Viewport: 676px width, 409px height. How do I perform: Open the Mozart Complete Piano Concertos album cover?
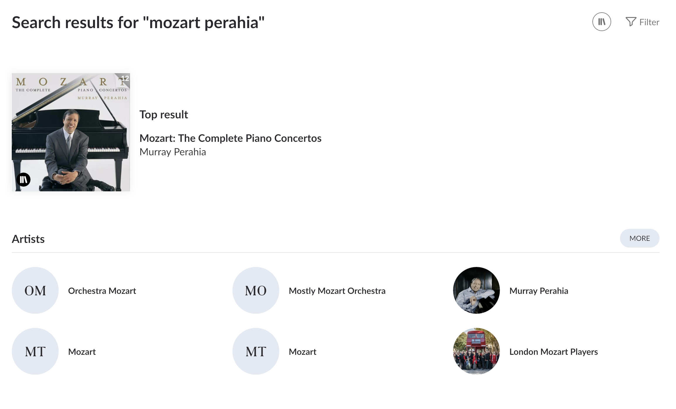[x=71, y=132]
